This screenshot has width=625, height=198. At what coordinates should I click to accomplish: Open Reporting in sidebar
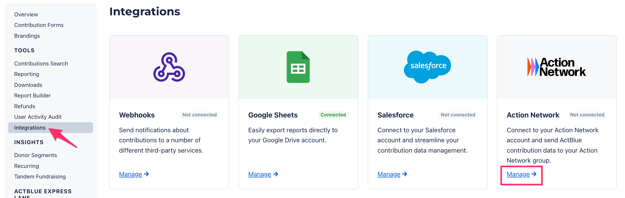27,74
